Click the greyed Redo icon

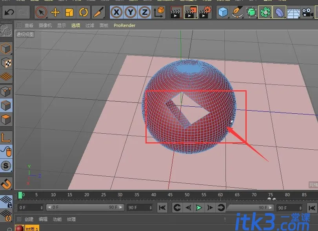pos(23,13)
